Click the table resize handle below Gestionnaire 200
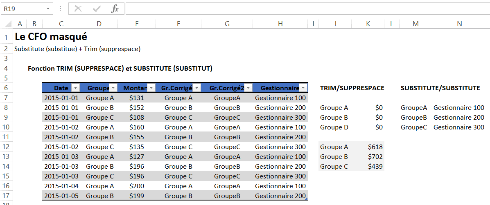Viewport: 490px width, 205px height. coord(306,199)
